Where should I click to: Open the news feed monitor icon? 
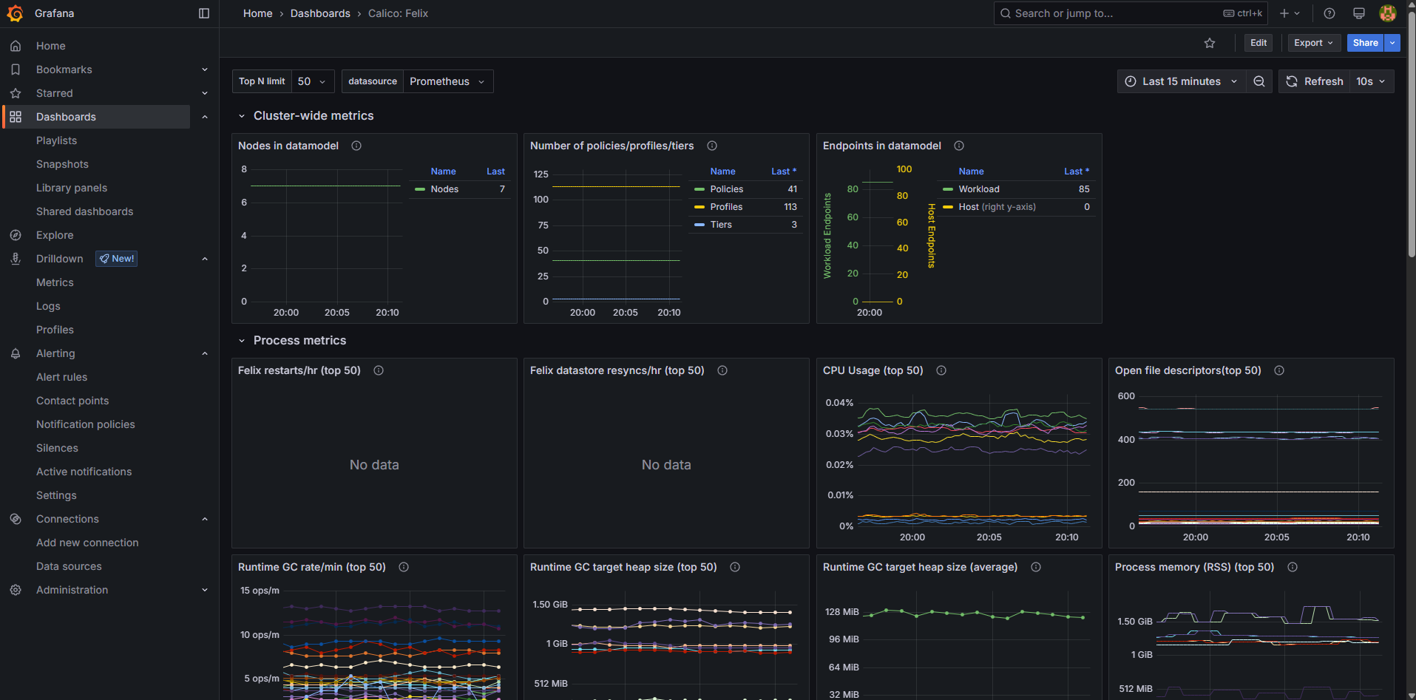point(1359,13)
